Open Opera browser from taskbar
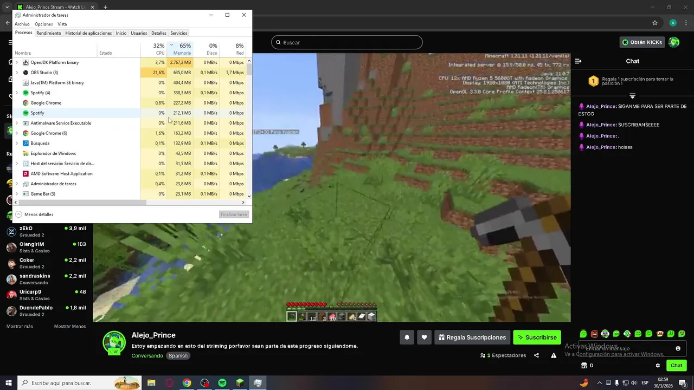The width and height of the screenshot is (694, 390). [x=169, y=383]
